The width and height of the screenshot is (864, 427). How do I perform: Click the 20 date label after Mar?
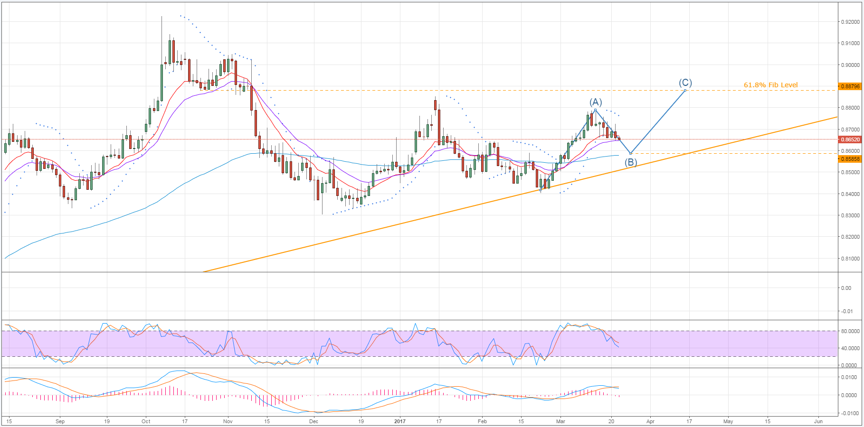point(611,421)
